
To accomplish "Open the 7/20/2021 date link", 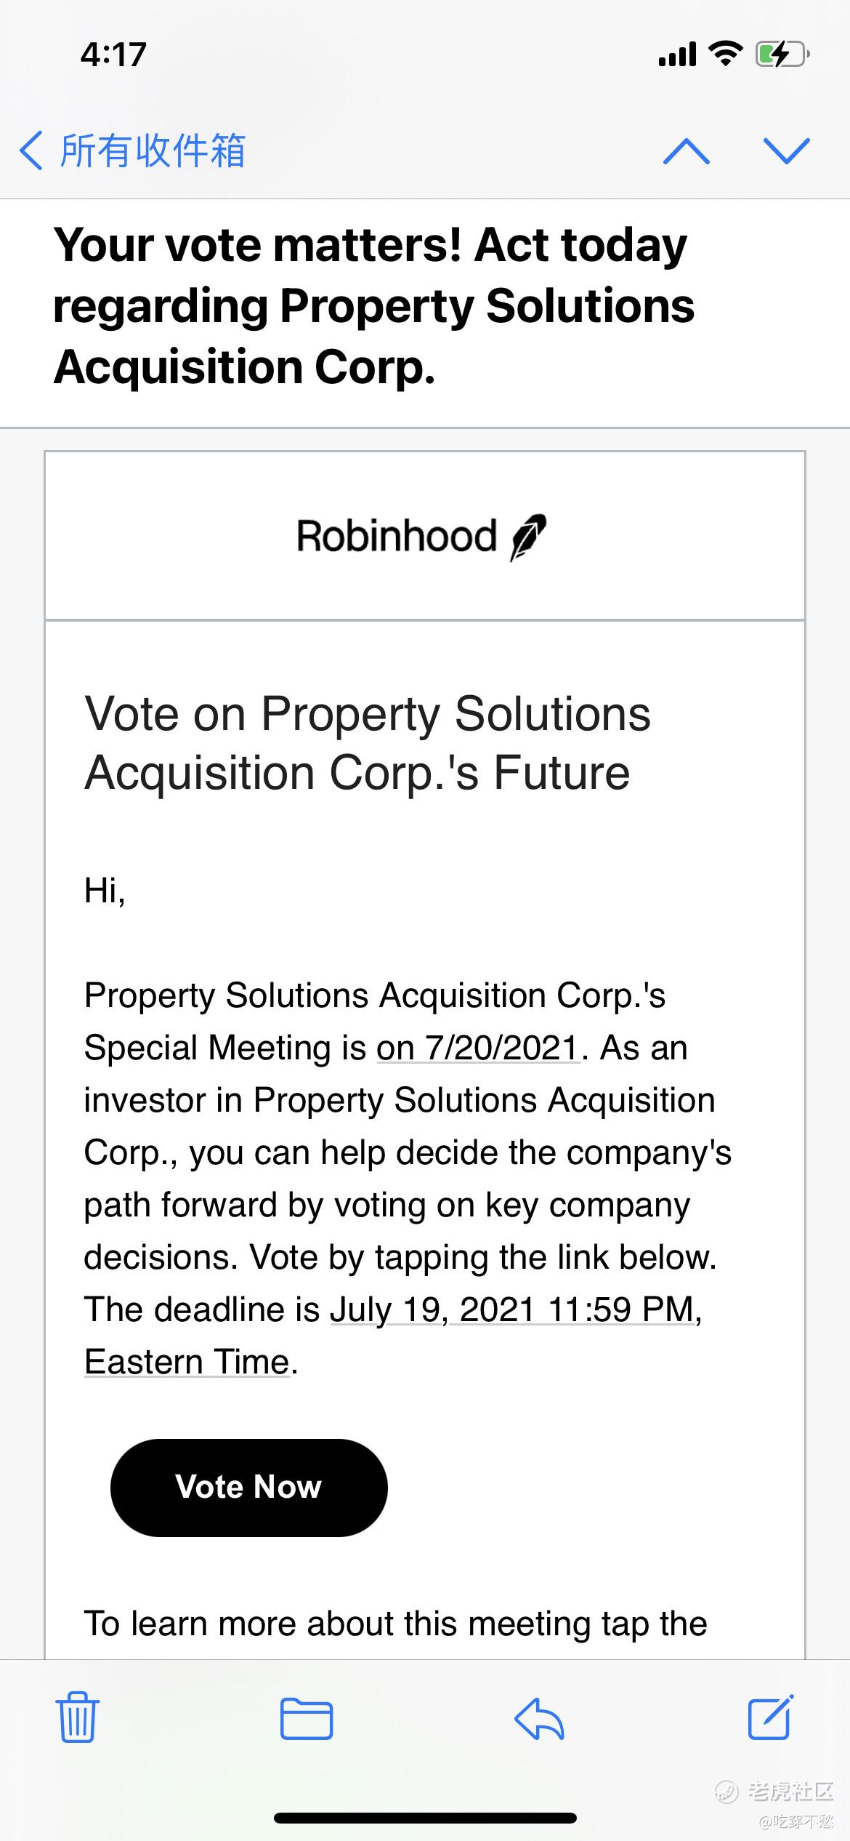I will 478,1048.
